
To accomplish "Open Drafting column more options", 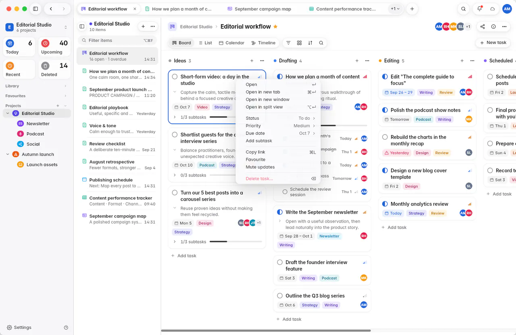I will (x=367, y=61).
